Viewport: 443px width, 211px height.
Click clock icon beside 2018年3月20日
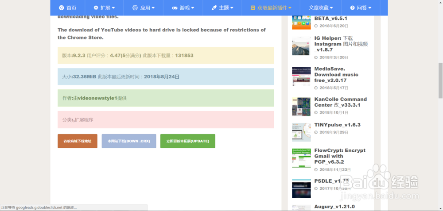coord(316,57)
